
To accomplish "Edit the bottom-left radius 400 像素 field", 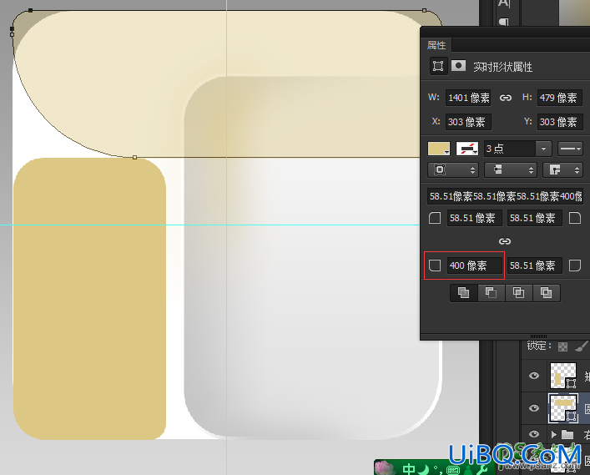I will (x=475, y=265).
